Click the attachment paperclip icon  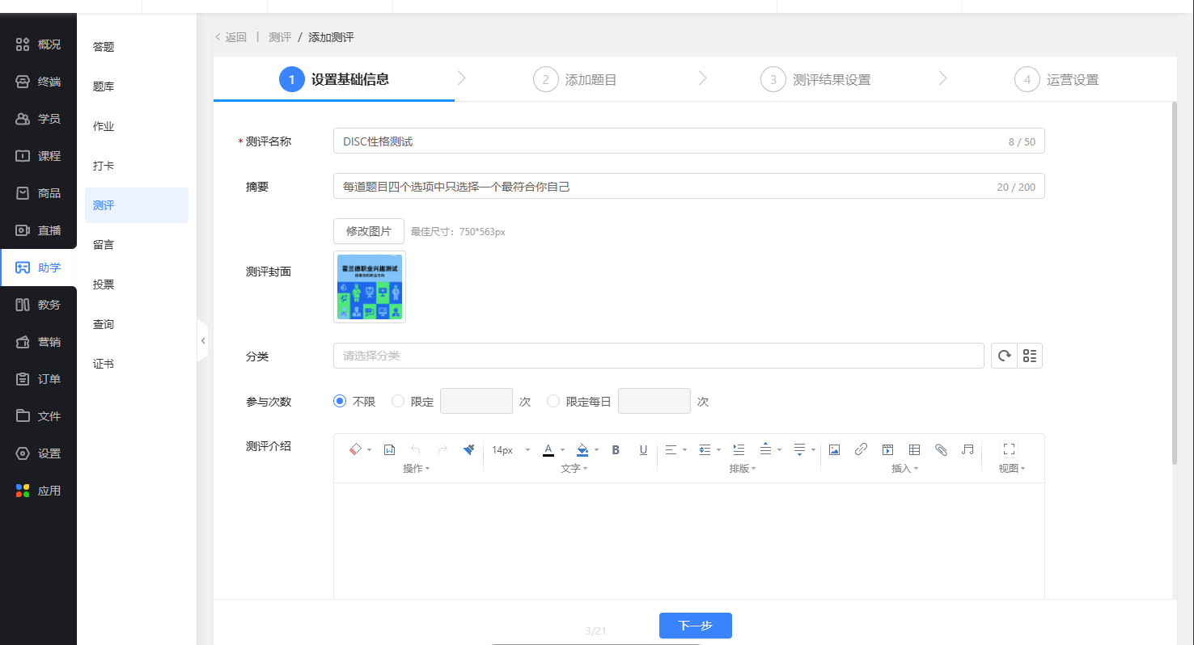coord(941,449)
